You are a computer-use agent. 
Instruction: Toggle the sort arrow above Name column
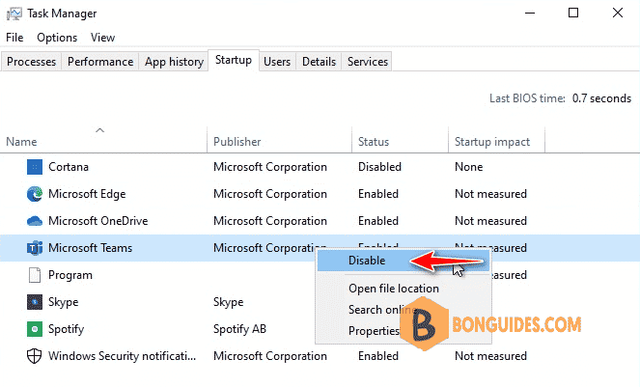[100, 130]
